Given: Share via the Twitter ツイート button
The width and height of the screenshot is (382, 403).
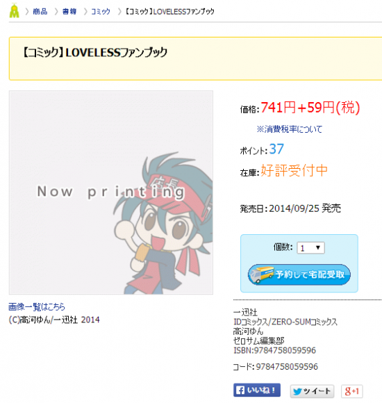Looking at the screenshot, I should [312, 391].
